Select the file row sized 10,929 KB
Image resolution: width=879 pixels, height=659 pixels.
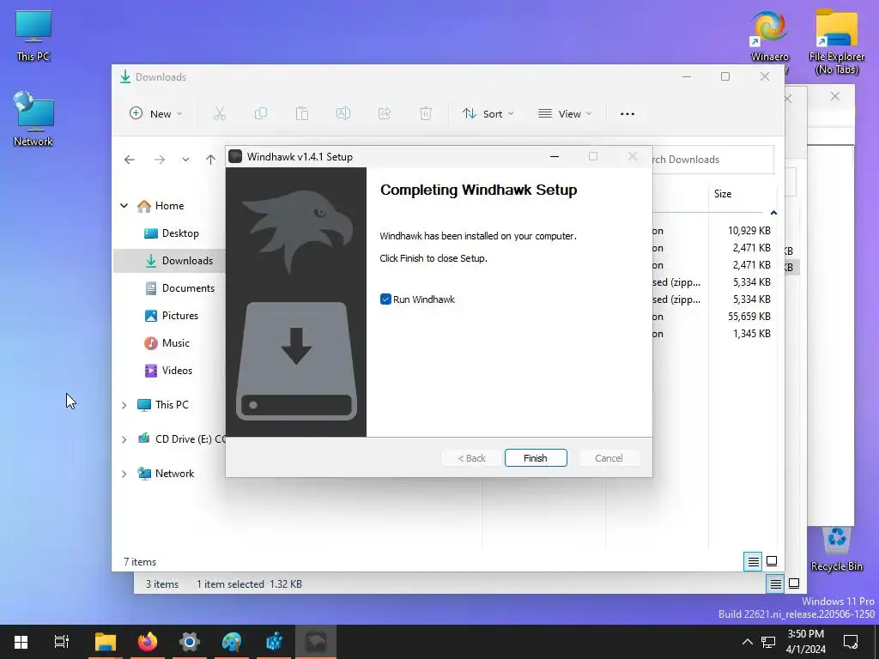[x=714, y=230]
